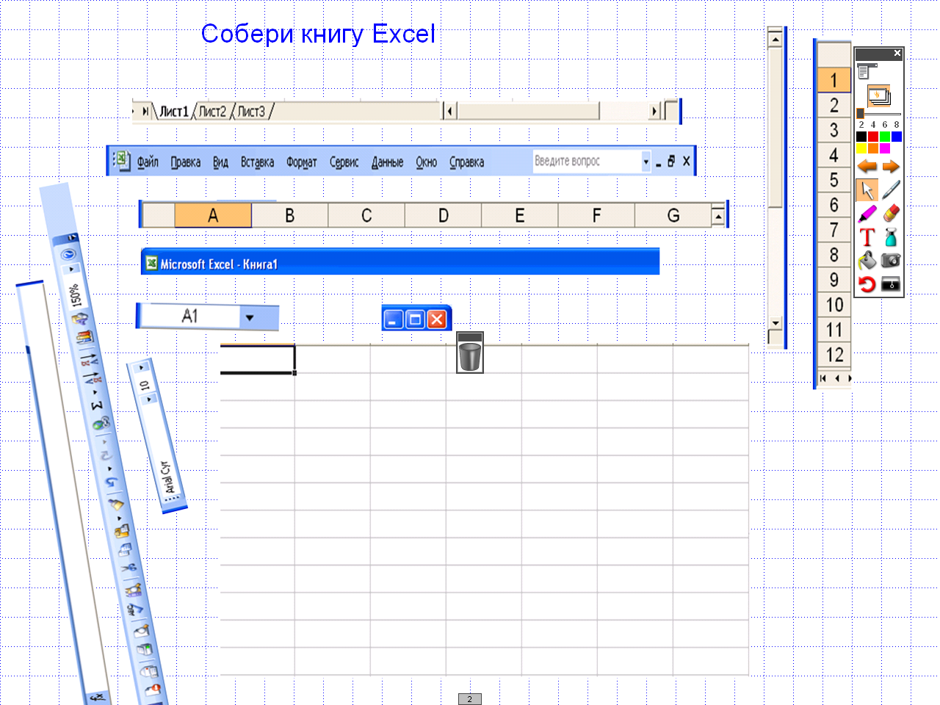Open the Правка menu

[185, 162]
